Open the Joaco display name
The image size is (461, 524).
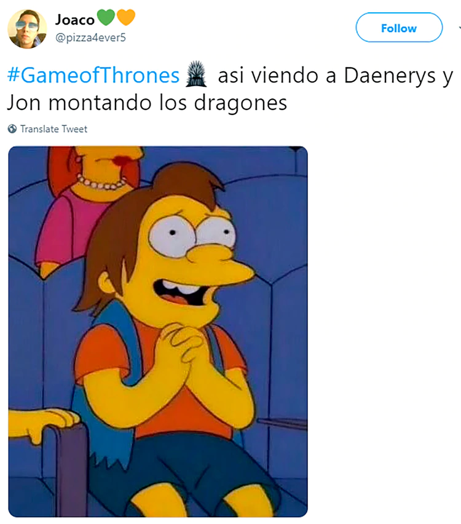75,20
